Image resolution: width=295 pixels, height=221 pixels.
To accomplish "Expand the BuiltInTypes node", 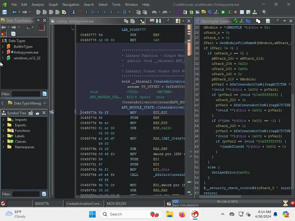I will (x=3, y=46).
